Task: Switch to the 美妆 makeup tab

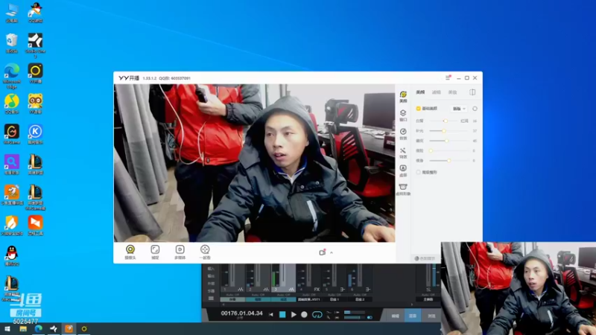Action: click(452, 92)
